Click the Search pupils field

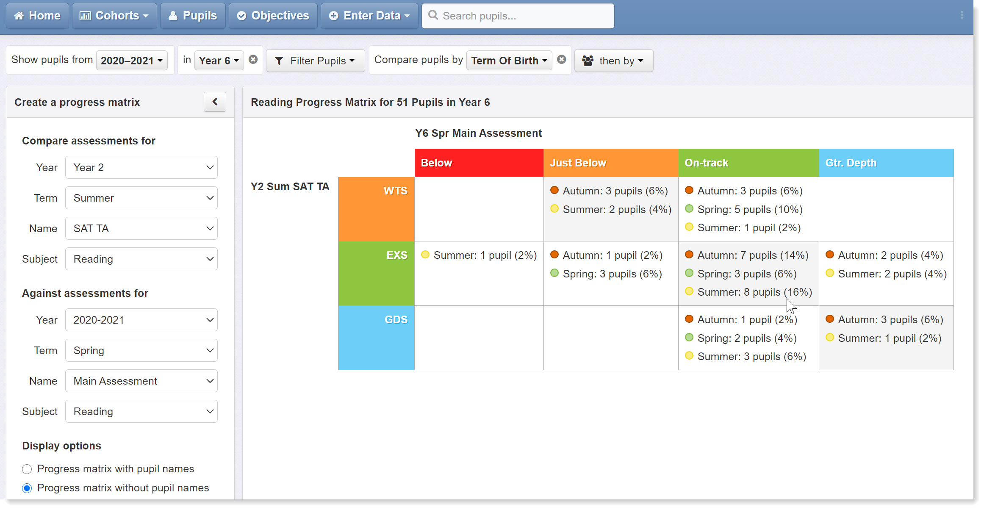pos(518,16)
